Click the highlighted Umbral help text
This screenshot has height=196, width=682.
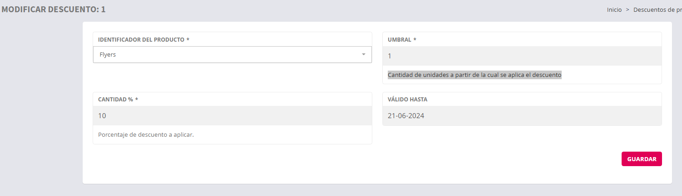[x=474, y=75]
